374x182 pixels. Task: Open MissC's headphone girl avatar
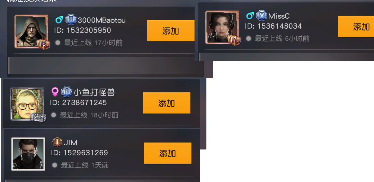tap(222, 27)
